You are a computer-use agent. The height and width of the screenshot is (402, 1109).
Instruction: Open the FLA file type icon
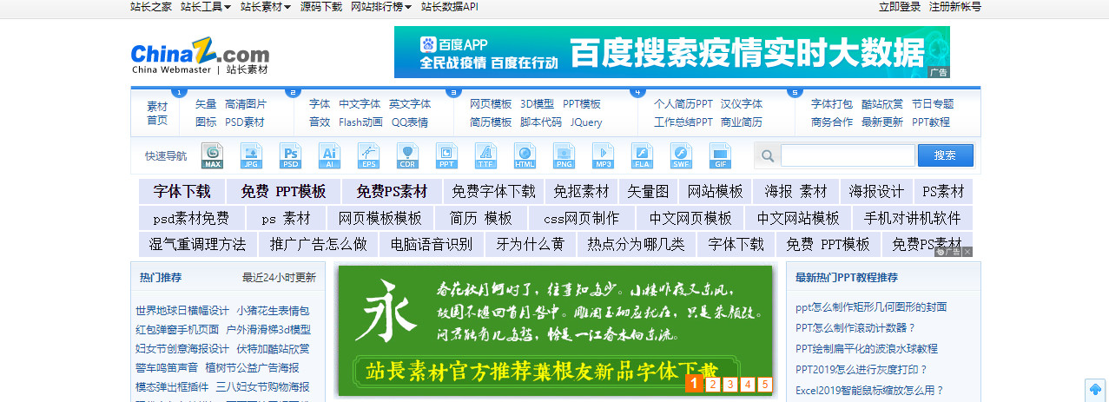click(643, 155)
